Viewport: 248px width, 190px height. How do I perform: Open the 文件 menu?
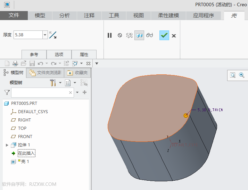(14, 16)
